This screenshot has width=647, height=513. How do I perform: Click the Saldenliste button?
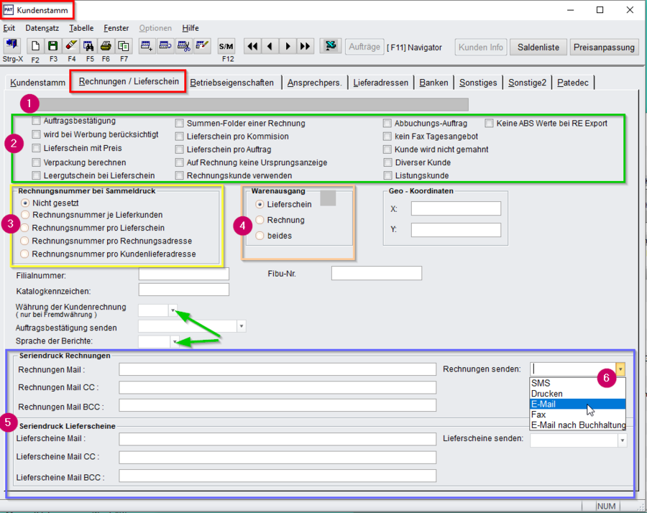(539, 47)
